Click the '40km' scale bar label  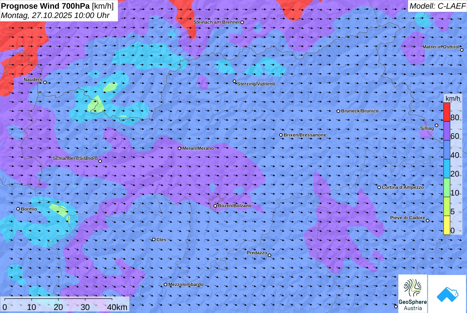coord(117,307)
